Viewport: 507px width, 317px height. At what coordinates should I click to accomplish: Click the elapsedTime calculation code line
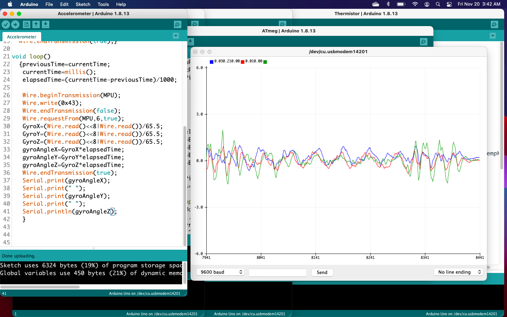(100, 80)
